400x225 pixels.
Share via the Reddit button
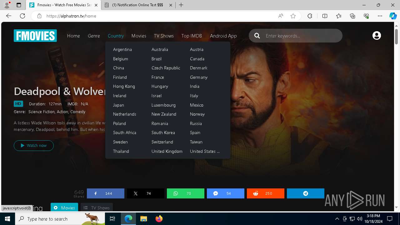pyautogui.click(x=266, y=193)
